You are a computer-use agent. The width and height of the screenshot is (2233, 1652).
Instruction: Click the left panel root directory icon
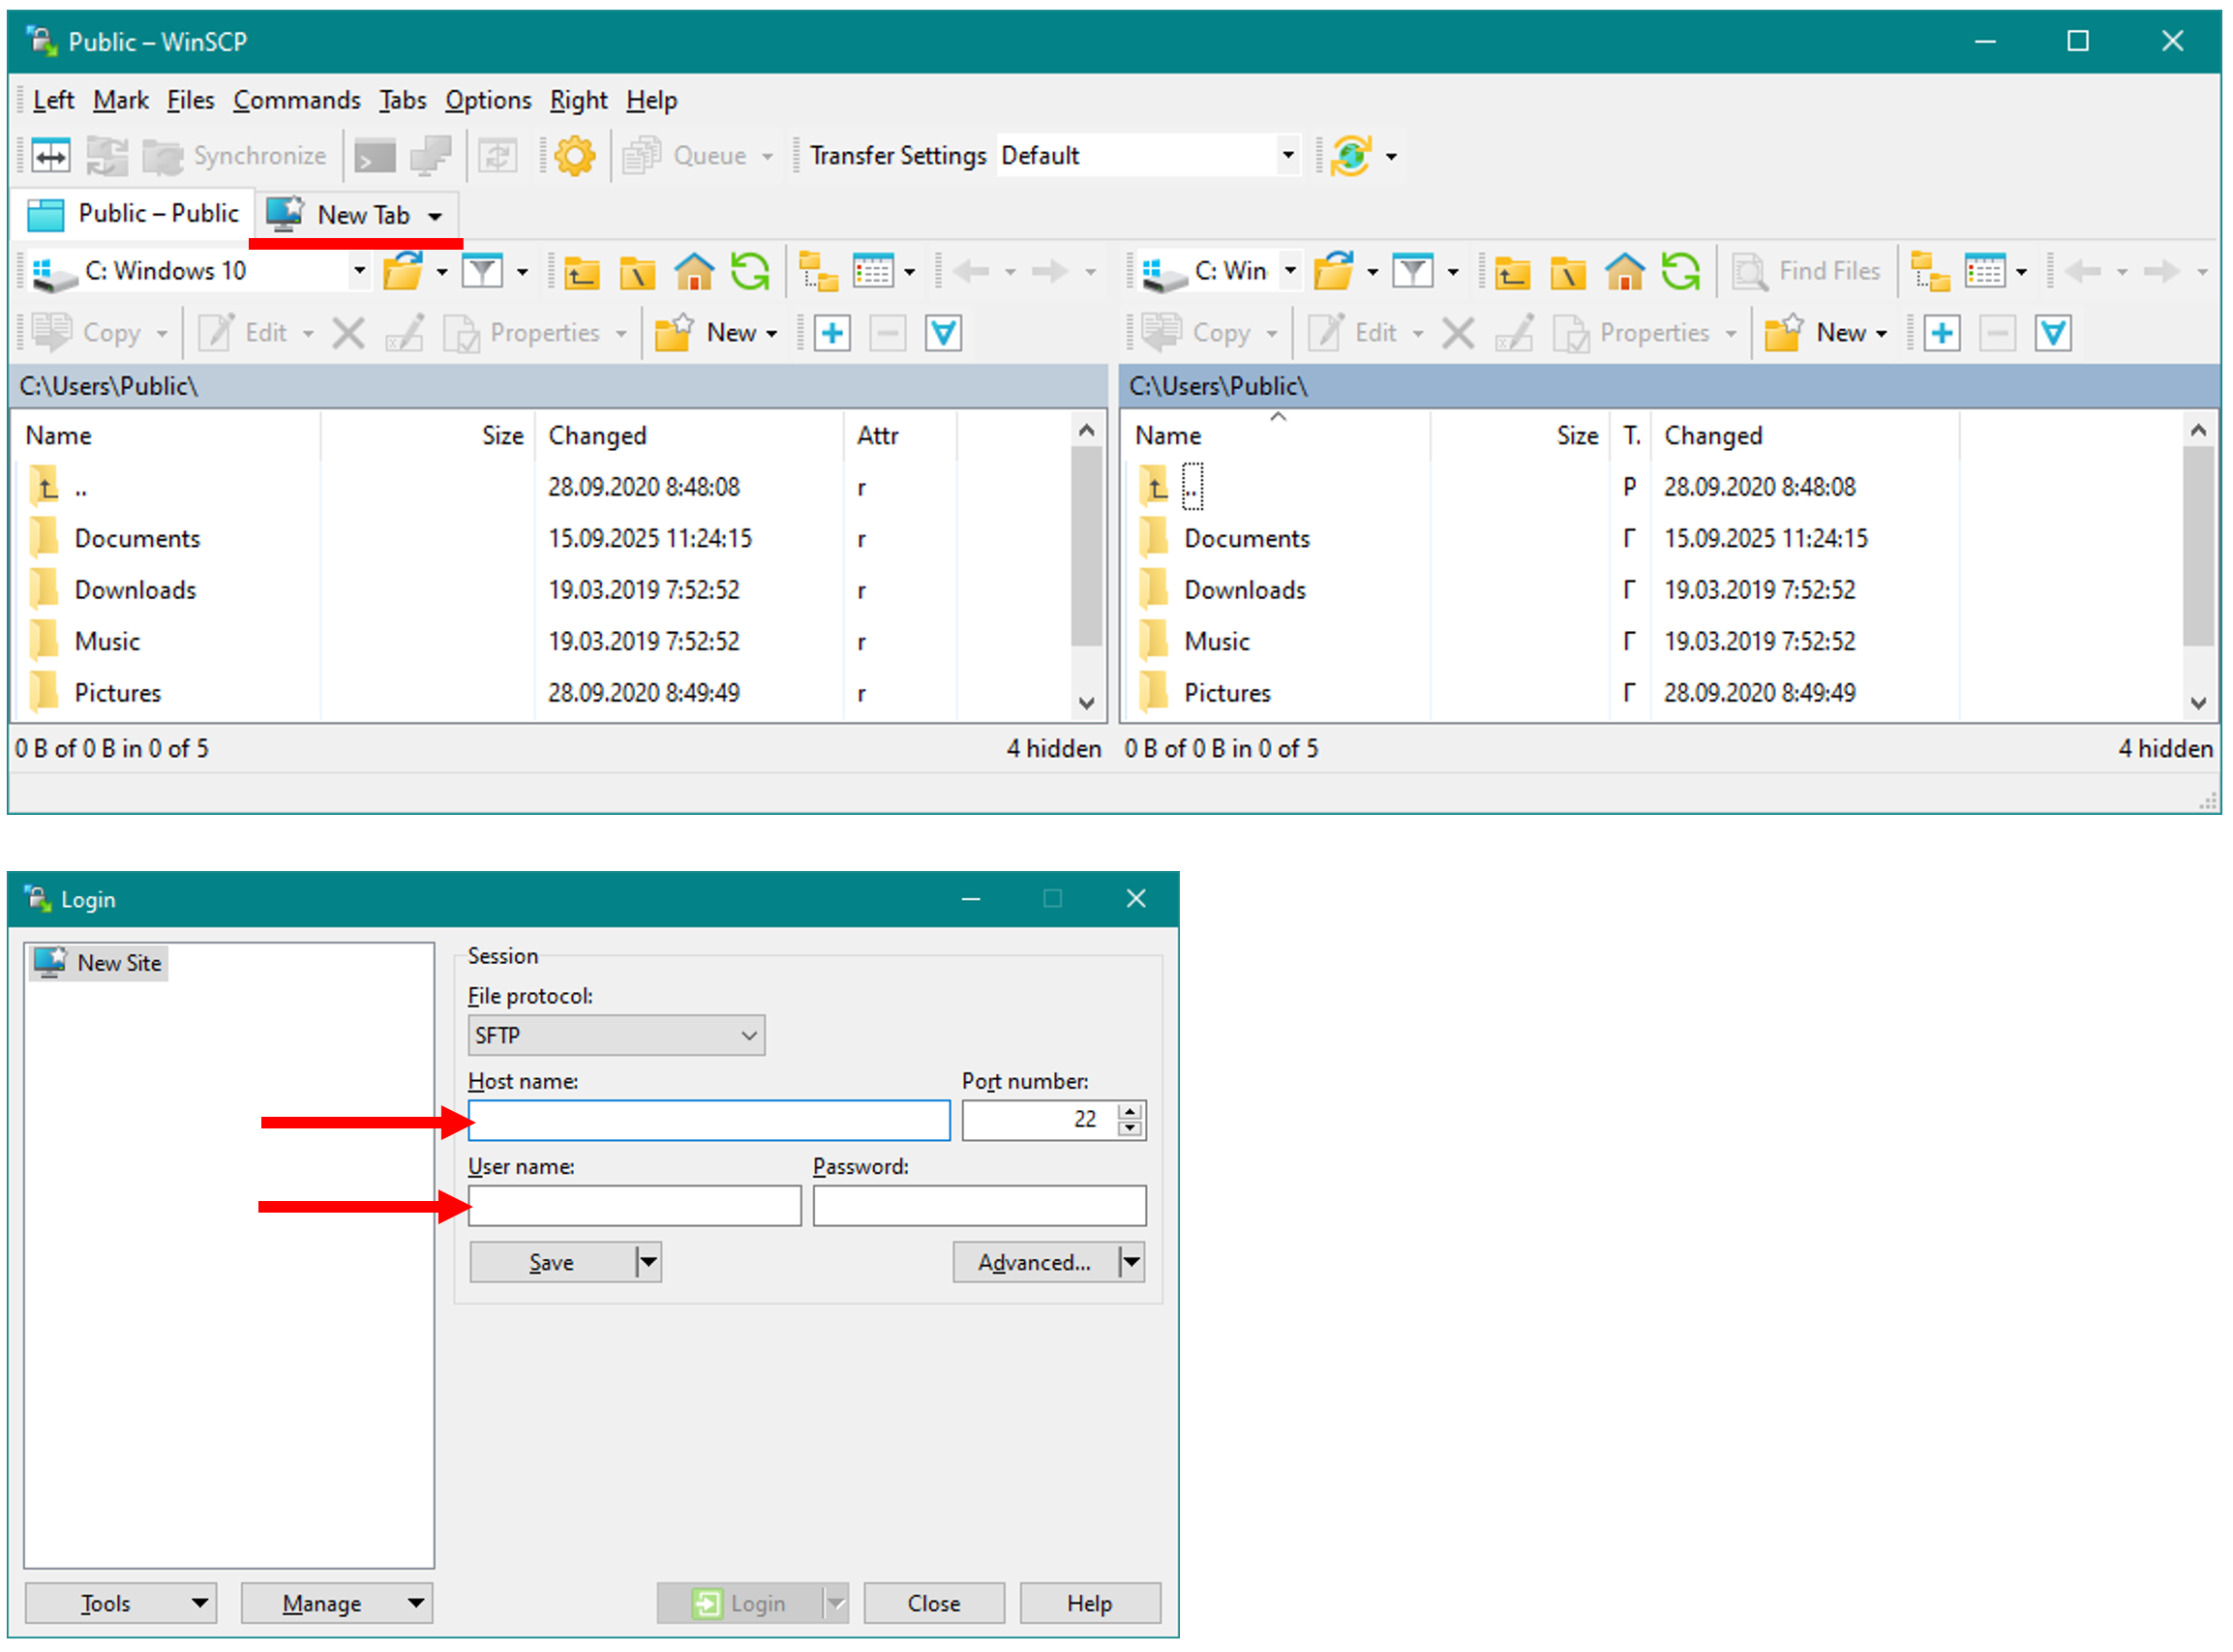pos(637,271)
